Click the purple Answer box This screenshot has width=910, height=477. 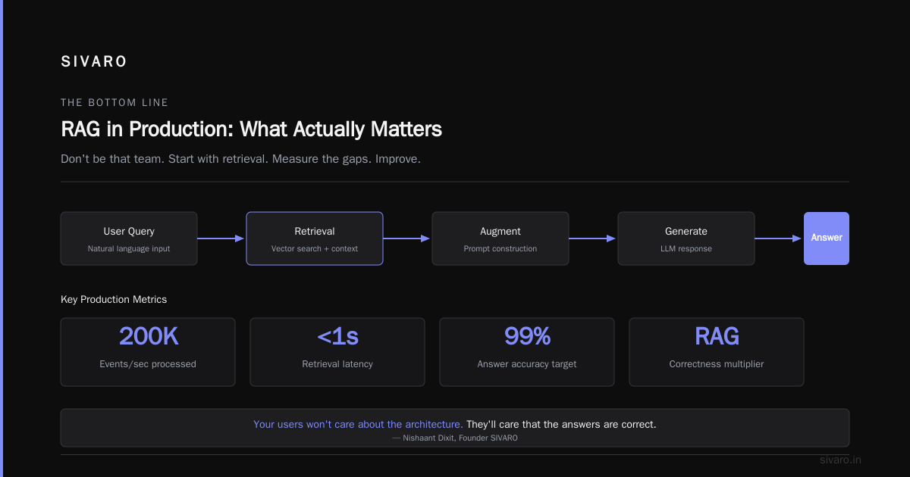(827, 238)
